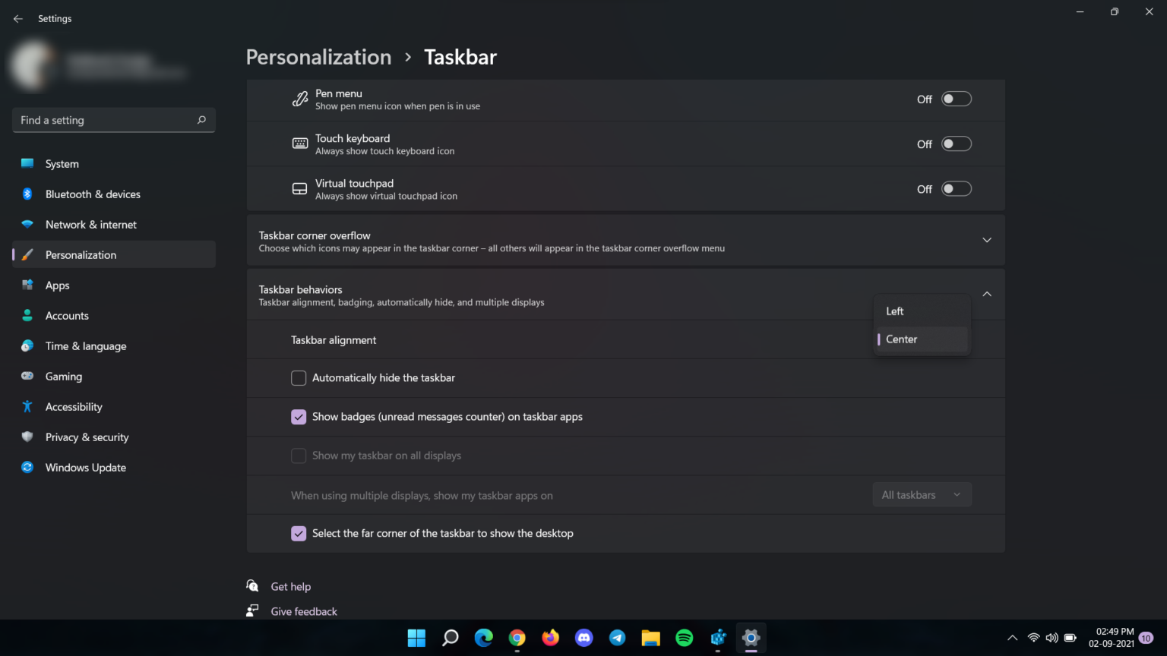
Task: Select Personalization in the sidebar
Action: point(81,254)
